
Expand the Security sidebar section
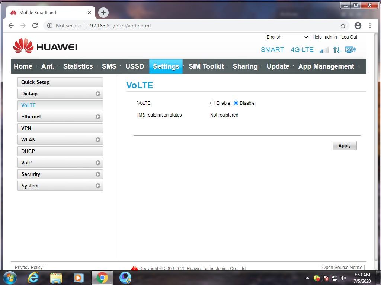[98, 174]
